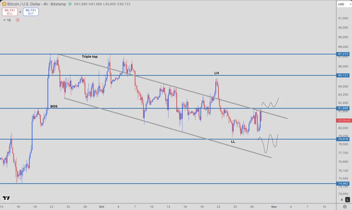
Task: Click the 89,000 tick on the price axis
Action: click(343, 37)
